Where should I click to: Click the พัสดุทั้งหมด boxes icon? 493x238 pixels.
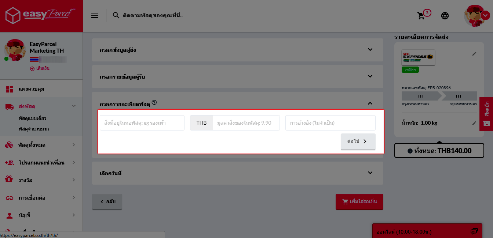click(x=9, y=145)
